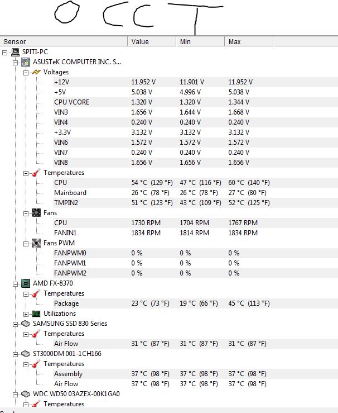Click the Package max value 45 °C
This screenshot has height=413, width=338.
point(249,303)
